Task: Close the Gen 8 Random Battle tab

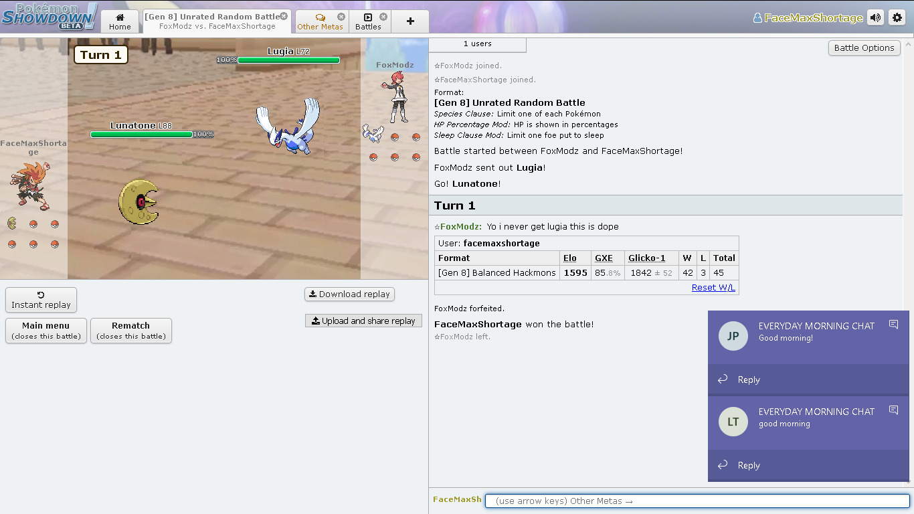Action: pyautogui.click(x=284, y=16)
